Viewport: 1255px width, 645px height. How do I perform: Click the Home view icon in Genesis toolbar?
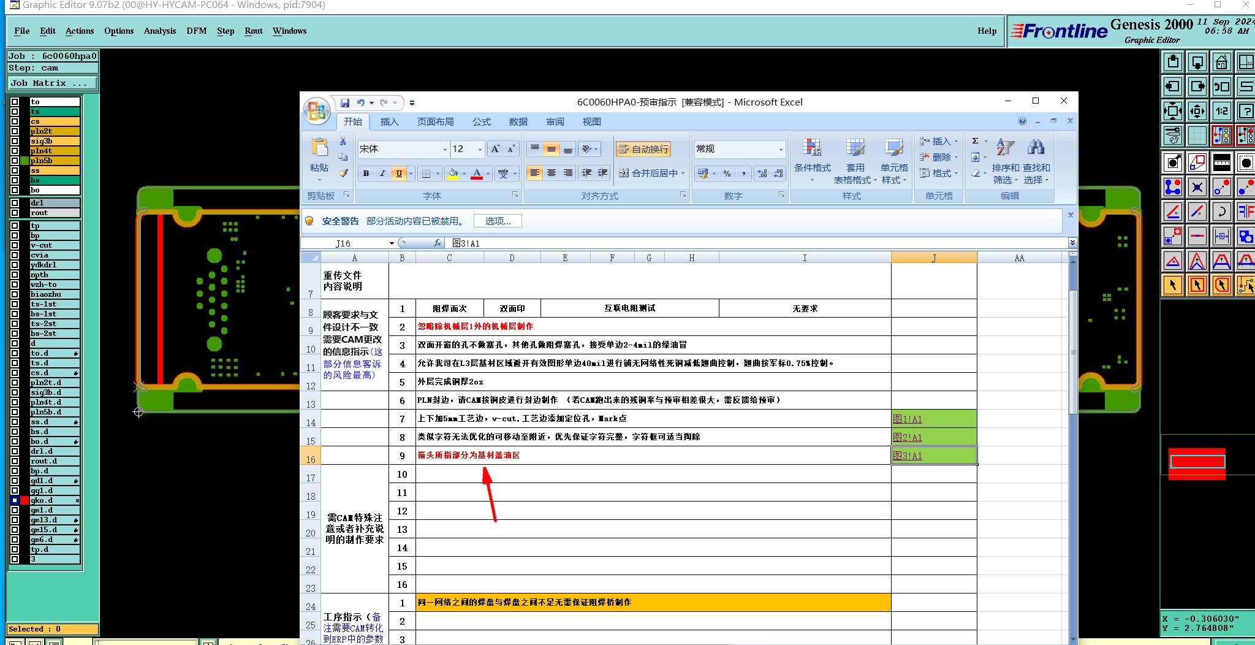(1221, 62)
